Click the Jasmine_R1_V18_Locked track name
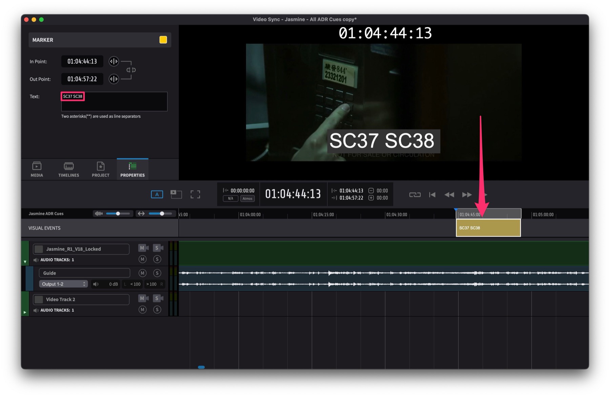This screenshot has width=610, height=397. pos(74,249)
